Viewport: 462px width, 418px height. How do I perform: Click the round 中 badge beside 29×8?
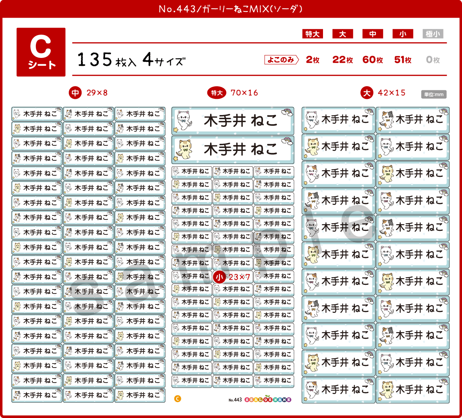(75, 93)
